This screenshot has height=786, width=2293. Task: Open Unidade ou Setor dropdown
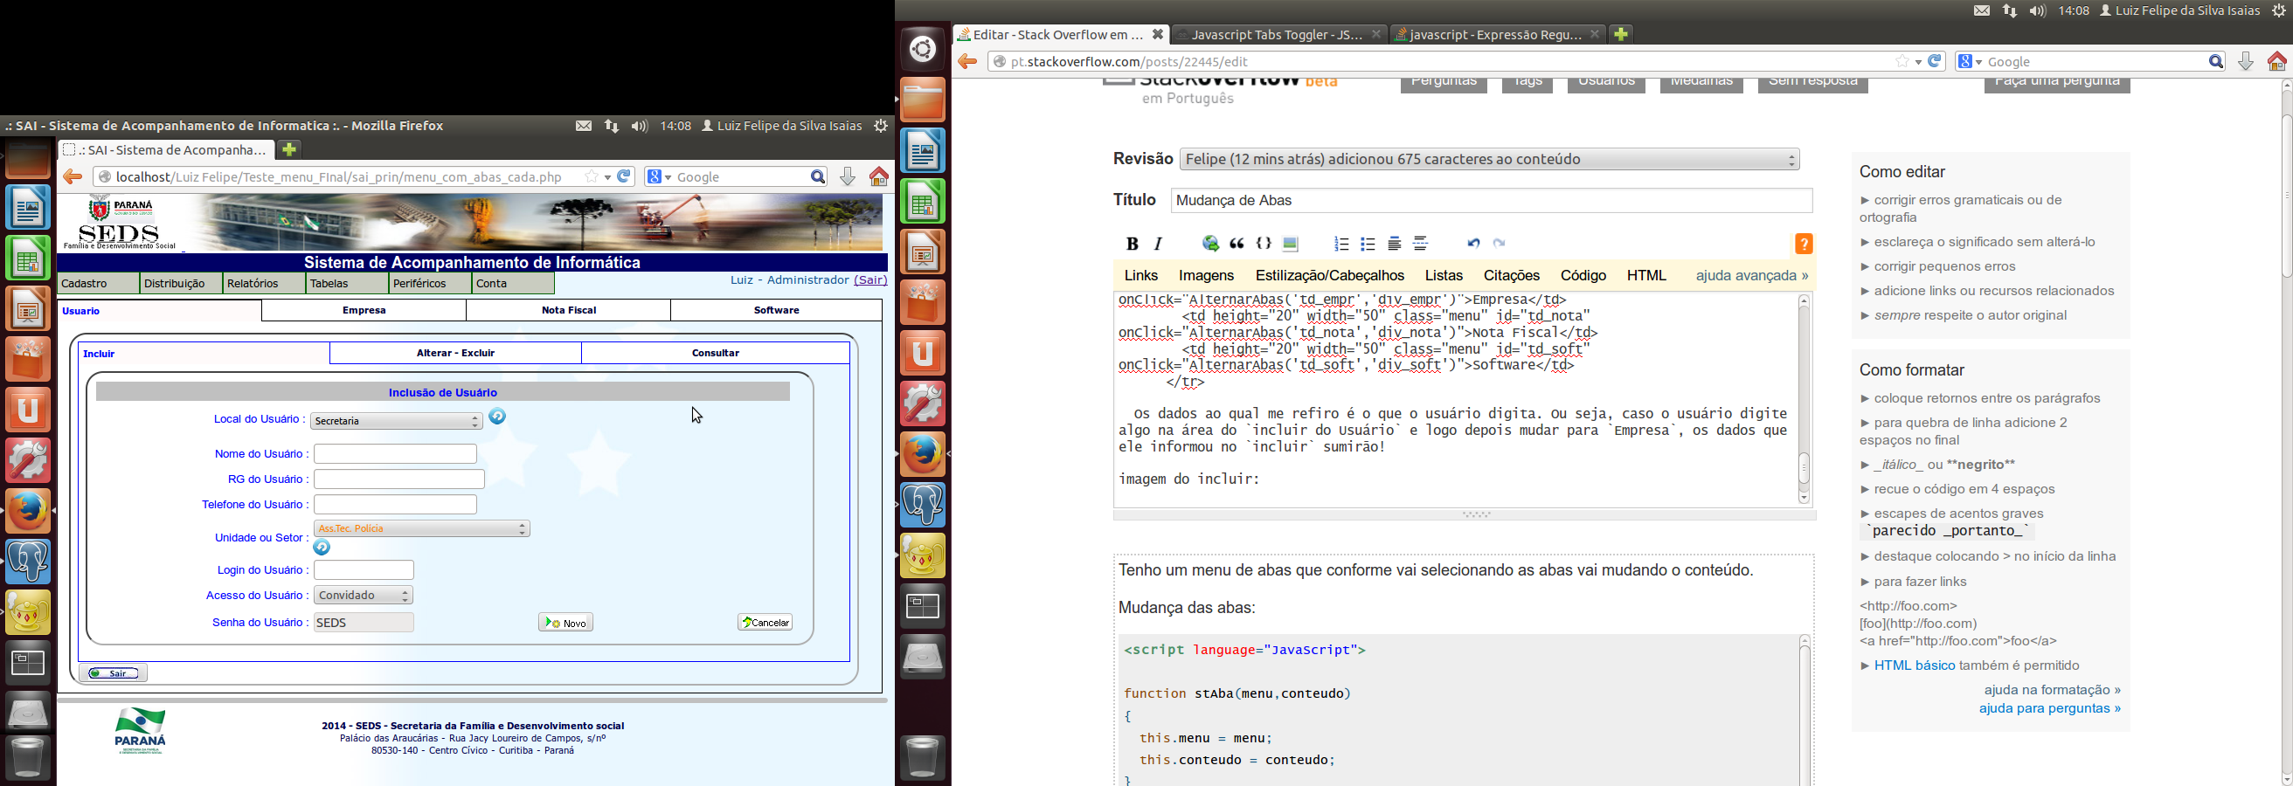tap(422, 528)
